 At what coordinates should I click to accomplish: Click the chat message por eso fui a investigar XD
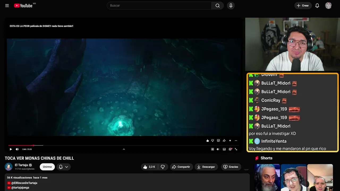coord(272,133)
